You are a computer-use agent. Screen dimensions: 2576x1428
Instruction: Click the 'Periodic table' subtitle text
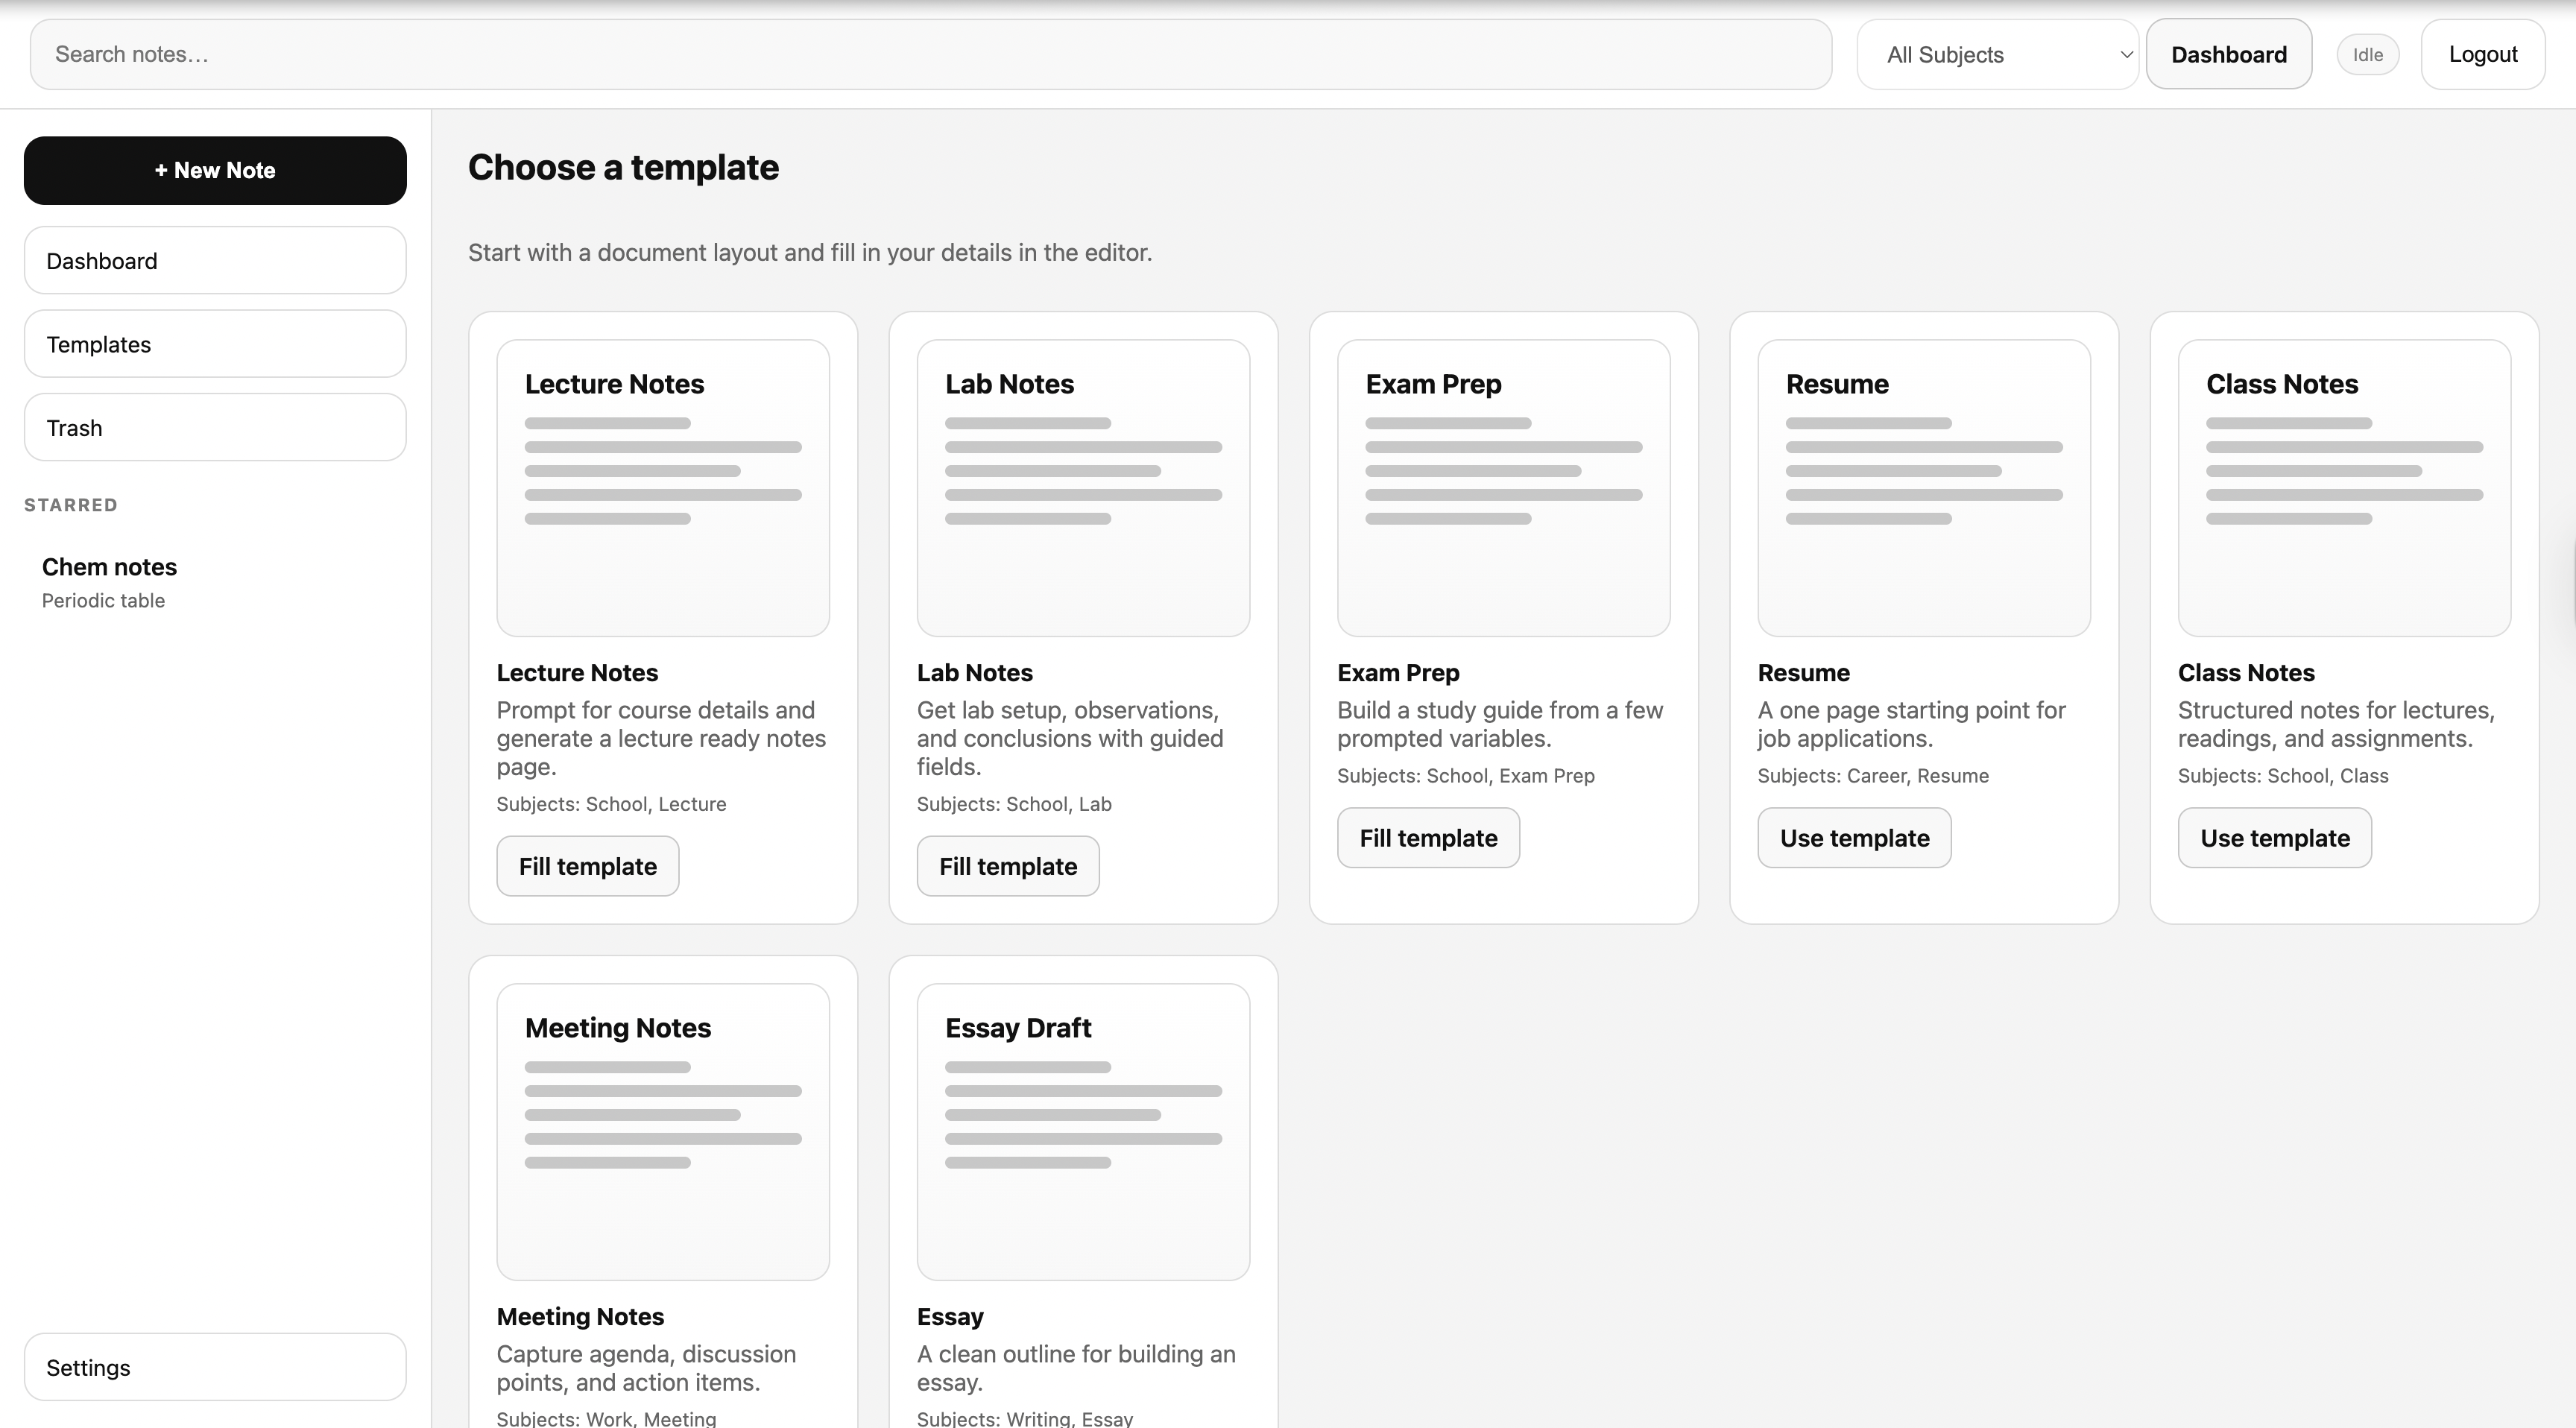pyautogui.click(x=103, y=600)
